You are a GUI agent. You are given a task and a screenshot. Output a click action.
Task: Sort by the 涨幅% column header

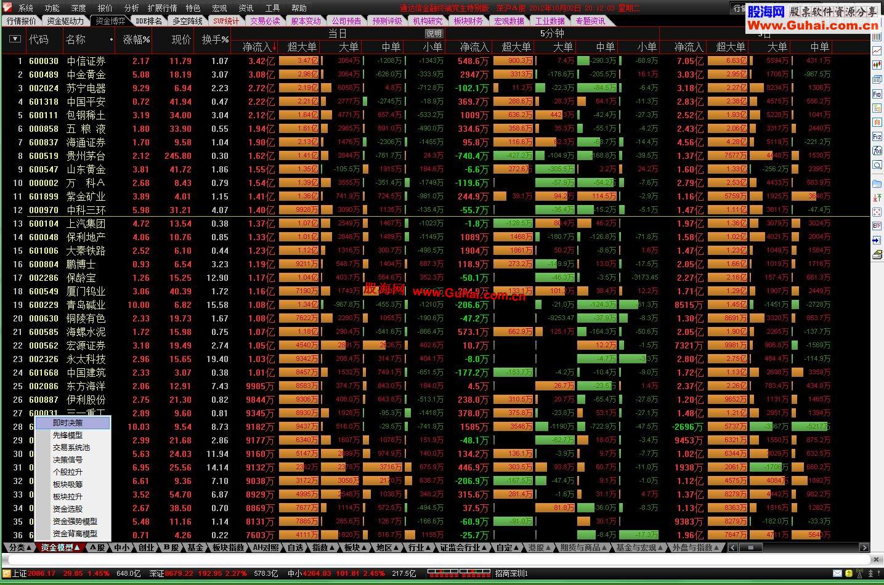[x=137, y=39]
